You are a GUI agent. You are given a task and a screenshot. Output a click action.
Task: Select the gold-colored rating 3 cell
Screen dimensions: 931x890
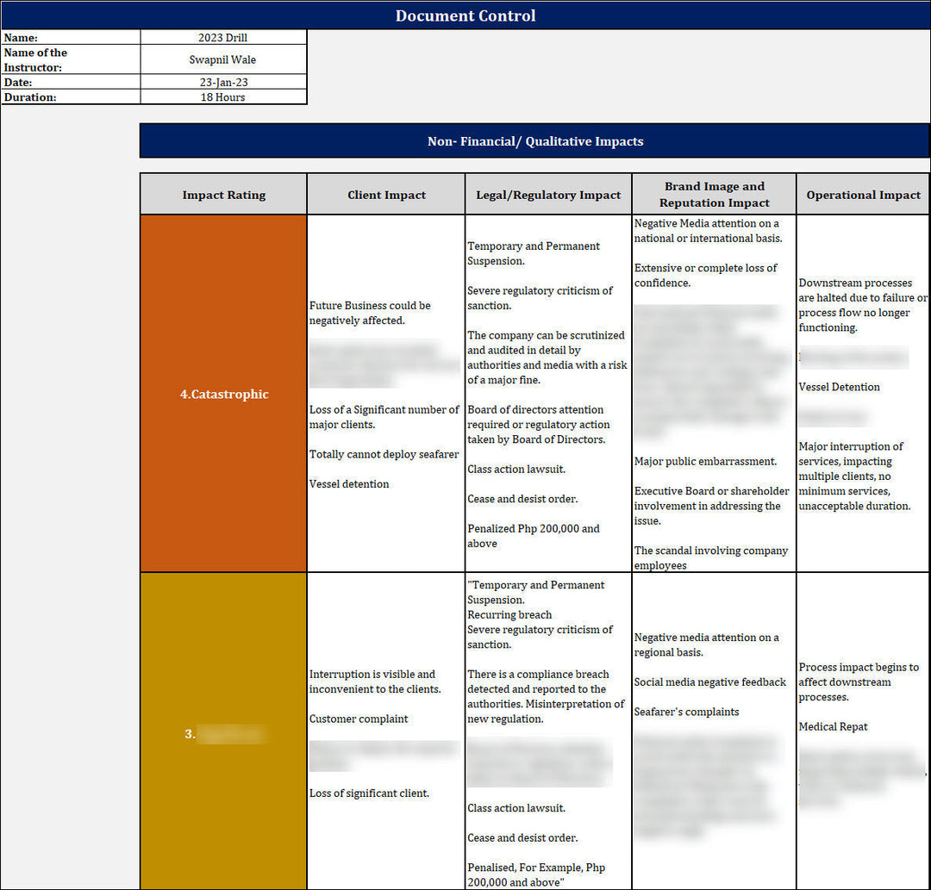223,734
